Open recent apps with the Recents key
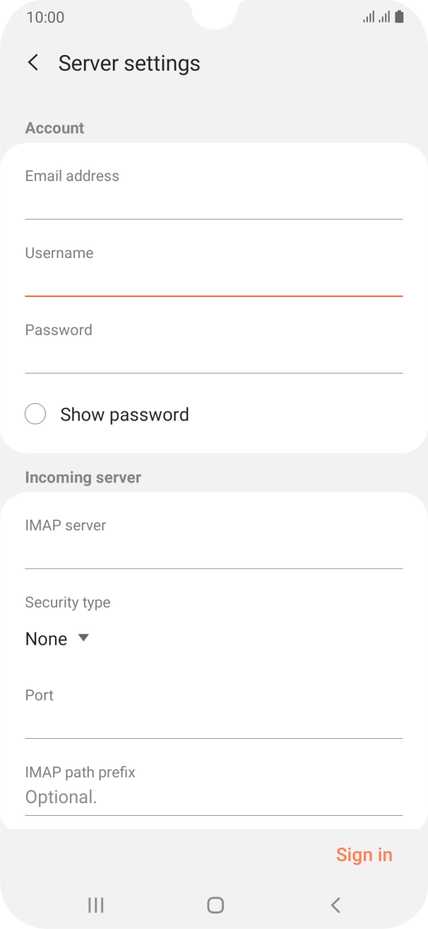The height and width of the screenshot is (929, 428). coord(95,904)
